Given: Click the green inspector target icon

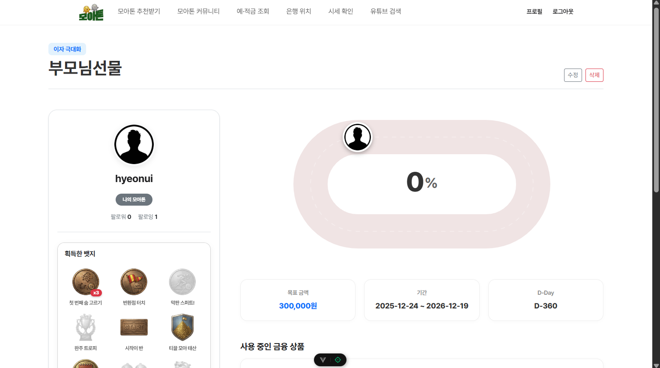Looking at the screenshot, I should 338,360.
